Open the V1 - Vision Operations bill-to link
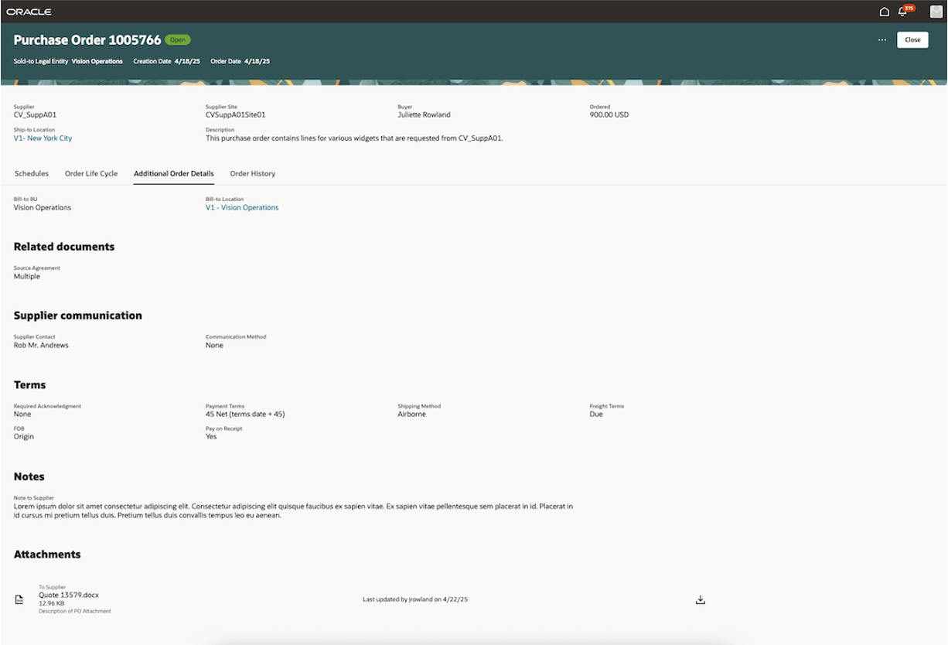Image resolution: width=948 pixels, height=645 pixels. [241, 206]
